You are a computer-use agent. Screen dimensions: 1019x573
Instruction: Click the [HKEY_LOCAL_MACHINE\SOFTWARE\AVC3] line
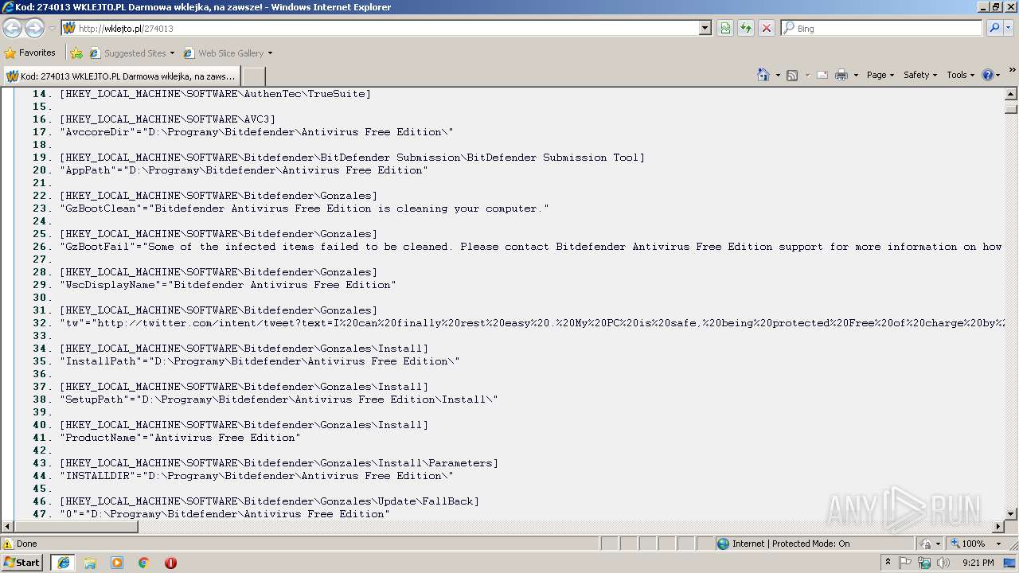[167, 119]
